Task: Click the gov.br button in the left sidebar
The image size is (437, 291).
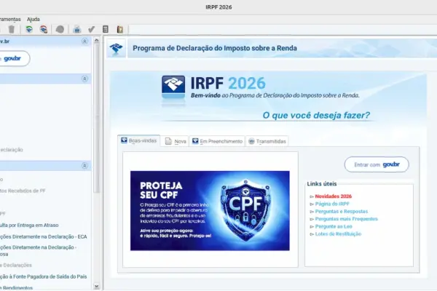Action: click(15, 58)
